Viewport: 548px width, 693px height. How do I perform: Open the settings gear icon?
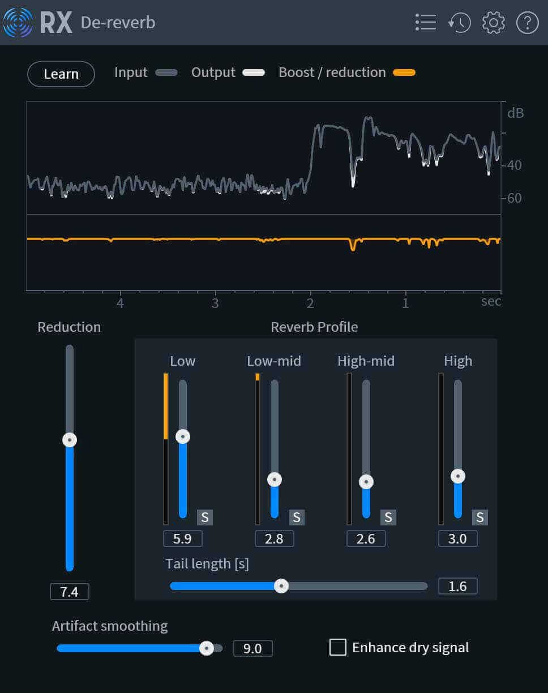click(x=493, y=23)
